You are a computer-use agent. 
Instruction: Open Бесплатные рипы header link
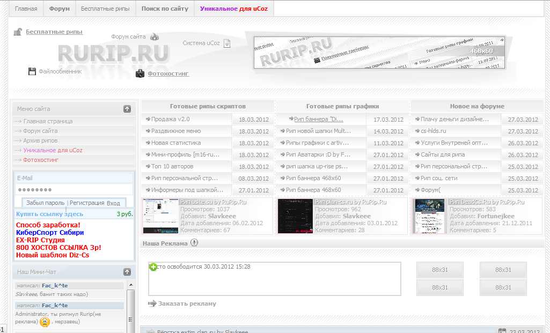point(54,32)
